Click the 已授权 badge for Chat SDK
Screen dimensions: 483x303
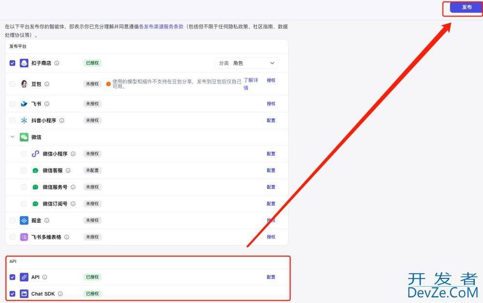click(x=92, y=294)
